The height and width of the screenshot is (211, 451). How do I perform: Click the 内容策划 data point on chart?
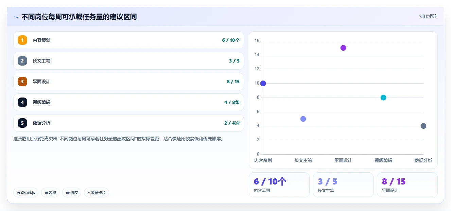click(263, 83)
